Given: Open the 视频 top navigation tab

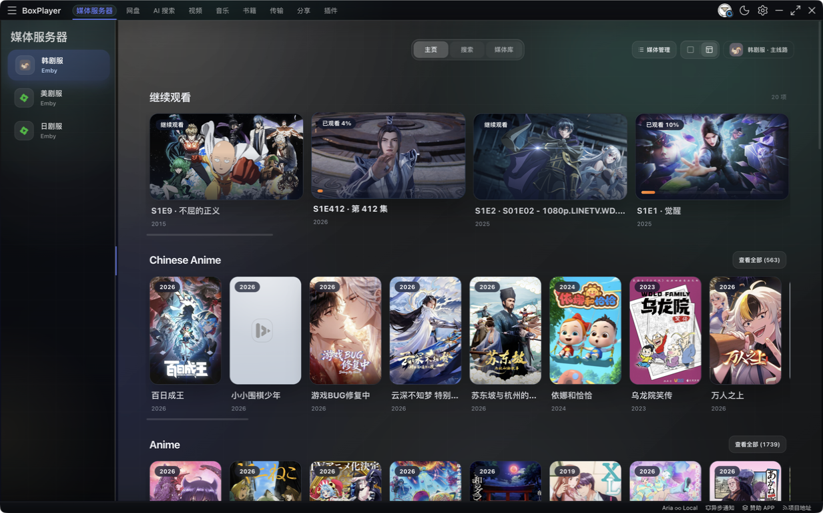Looking at the screenshot, I should 196,11.
